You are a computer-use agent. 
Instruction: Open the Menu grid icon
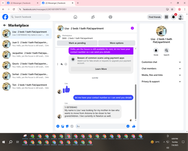(x=166, y=17)
